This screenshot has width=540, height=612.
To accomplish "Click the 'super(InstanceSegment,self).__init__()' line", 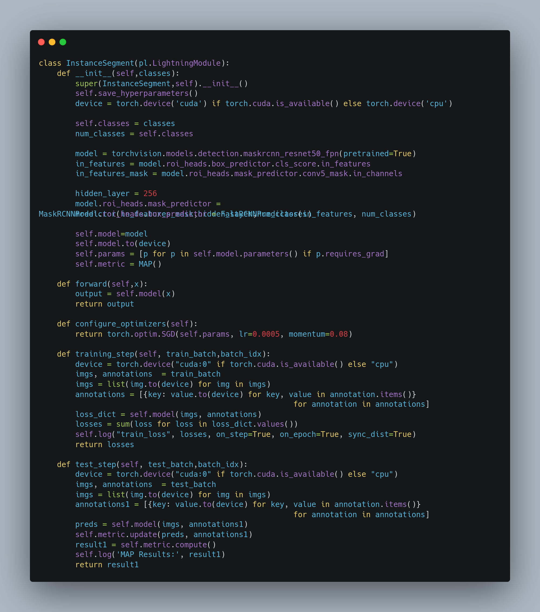I will pyautogui.click(x=162, y=84).
